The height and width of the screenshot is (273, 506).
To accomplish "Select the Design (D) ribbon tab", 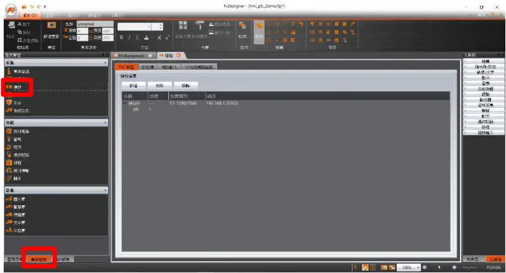I will click(x=30, y=15).
